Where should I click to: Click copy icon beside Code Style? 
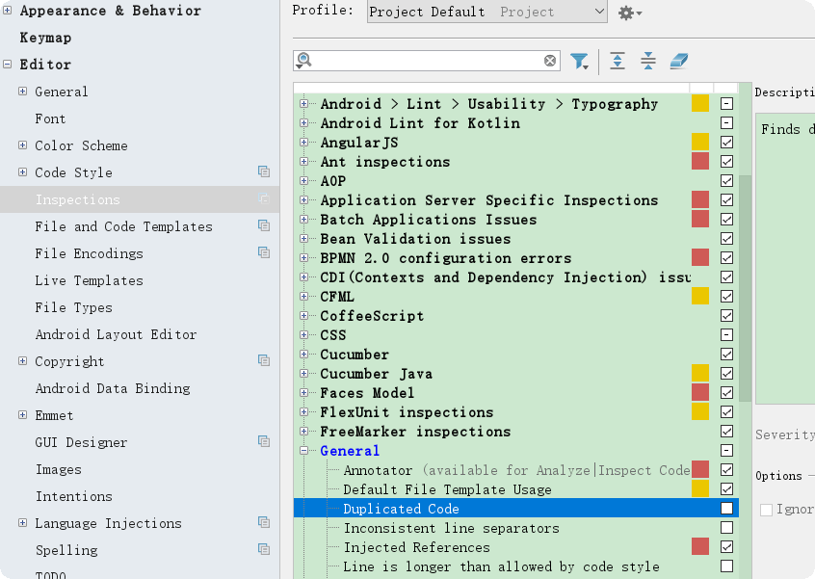(264, 171)
